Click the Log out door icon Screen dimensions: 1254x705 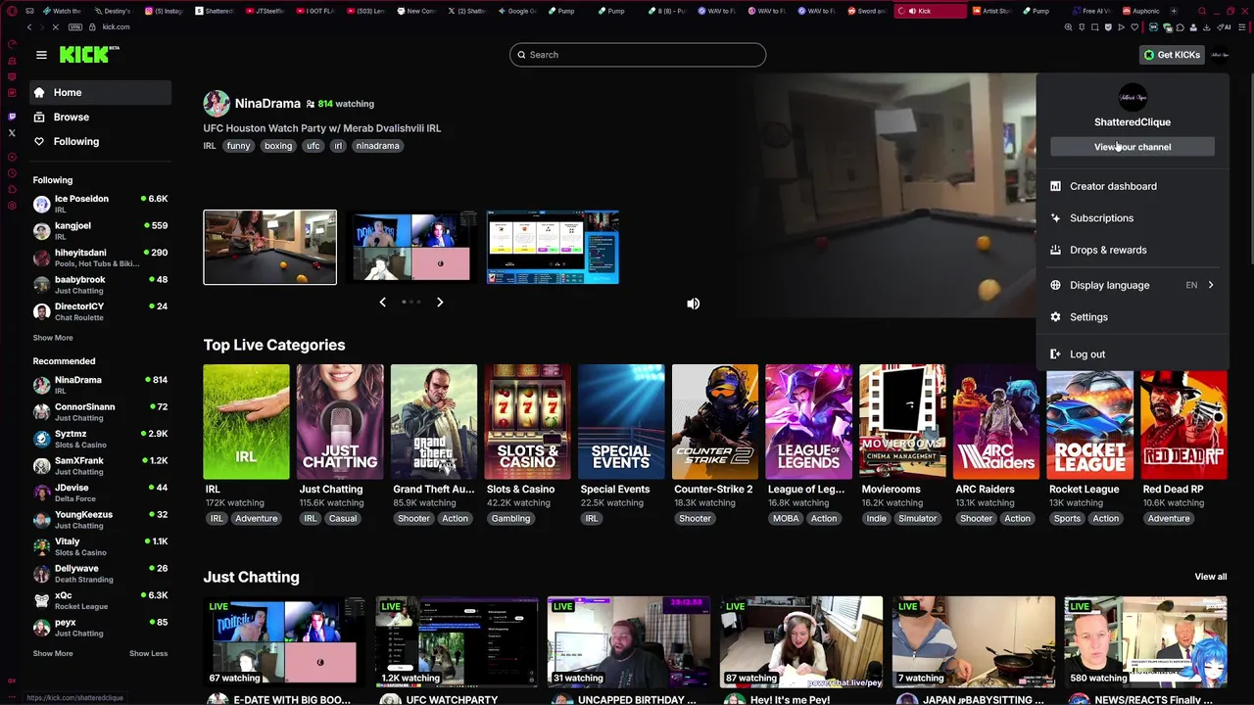(x=1055, y=354)
